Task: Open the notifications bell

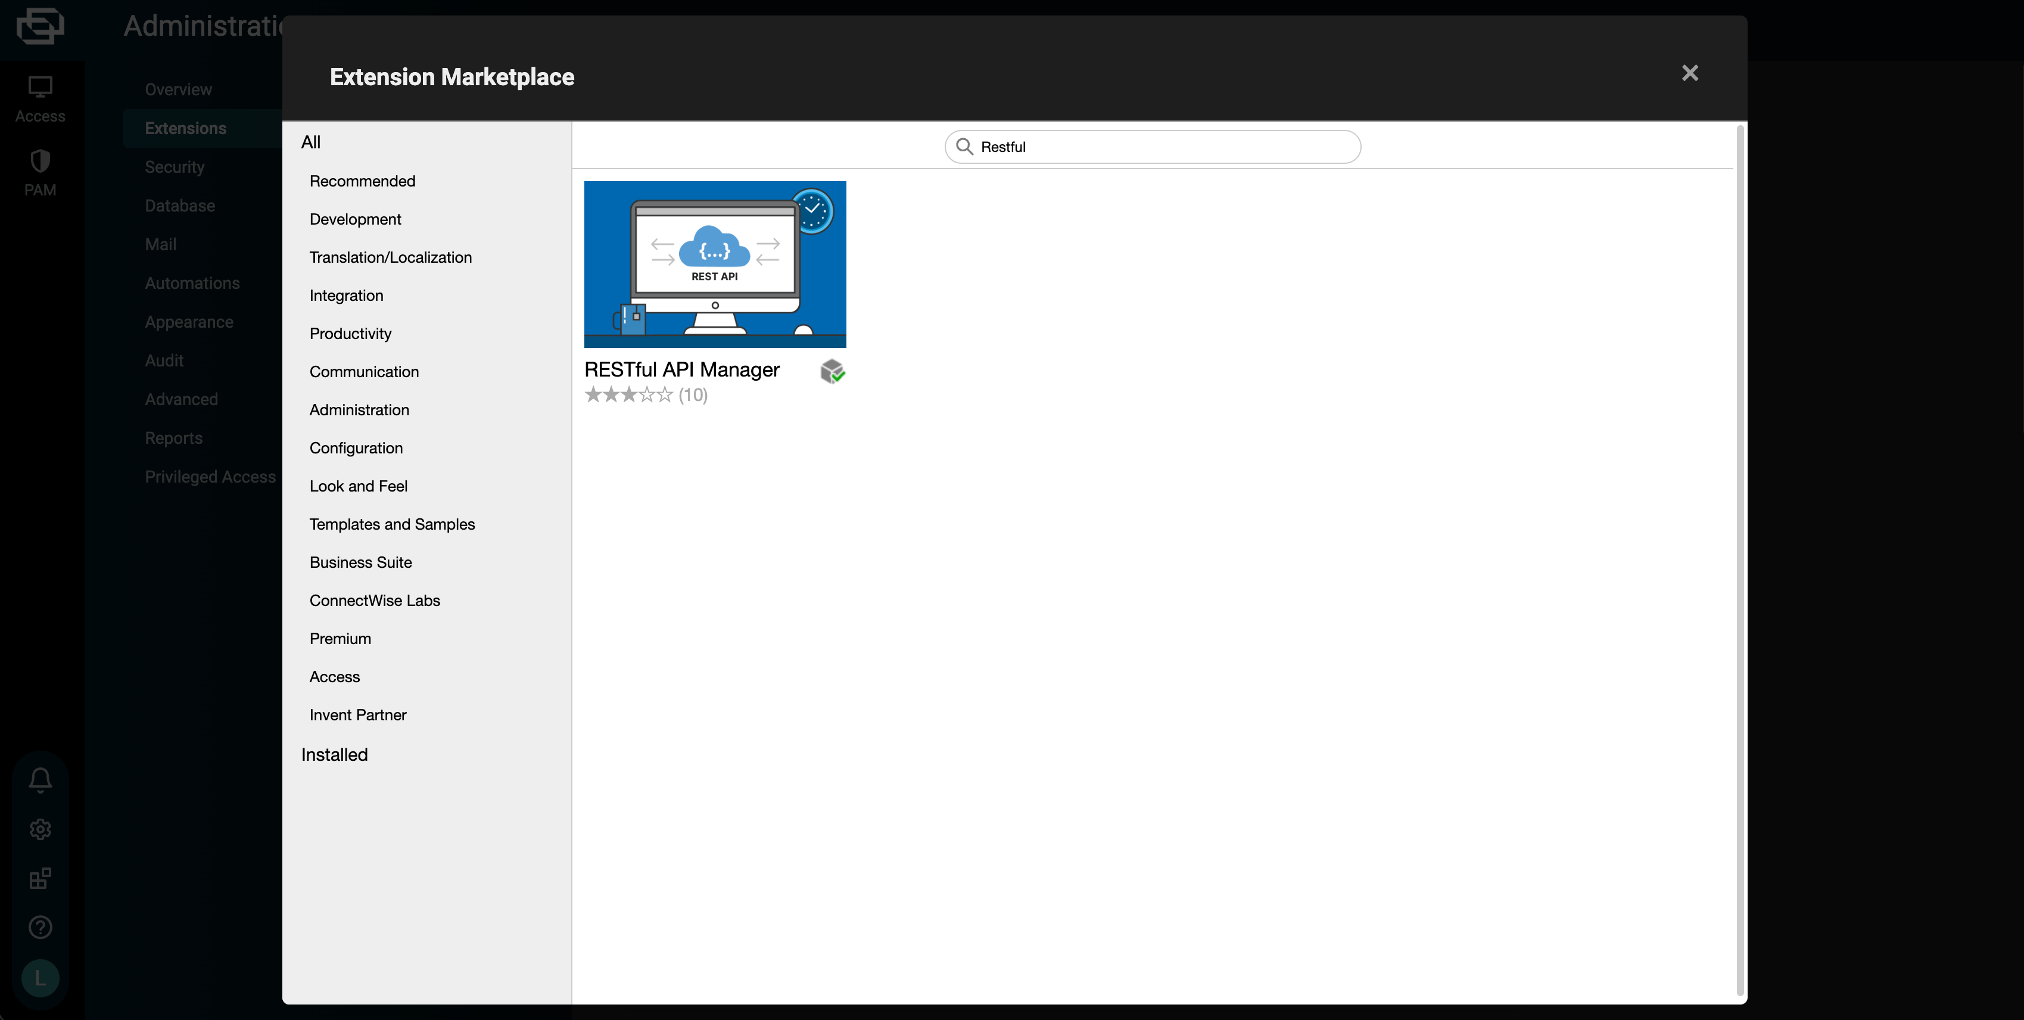Action: click(40, 779)
